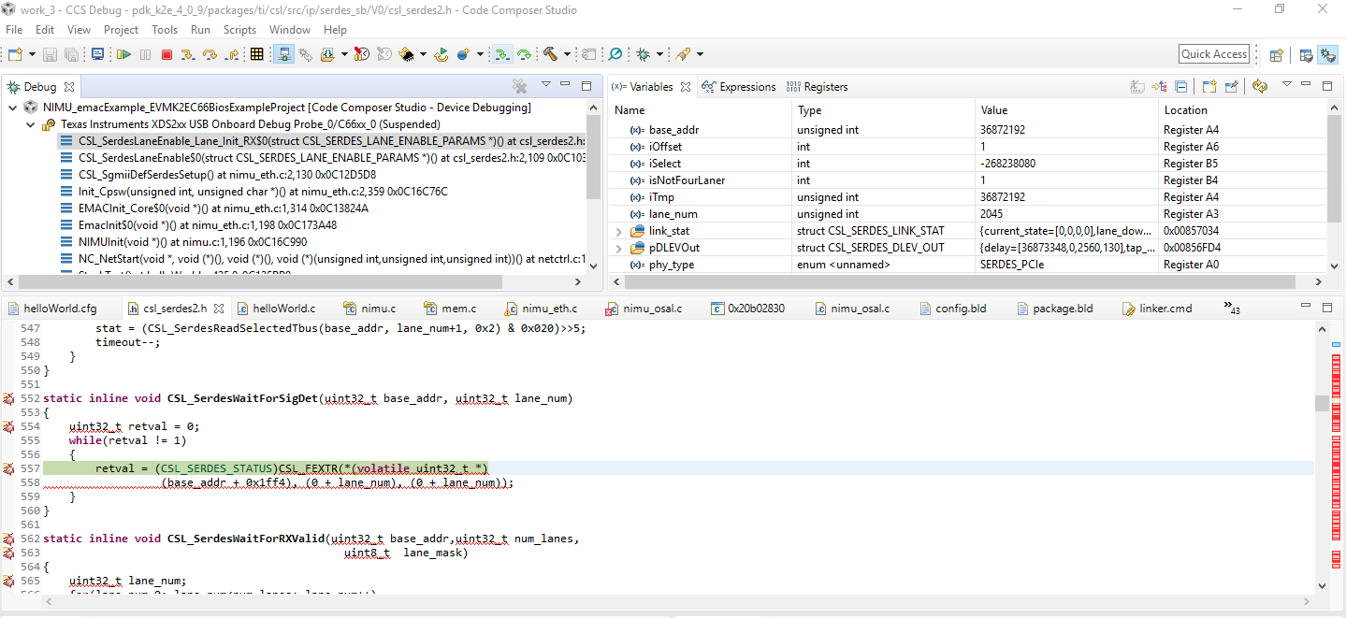The image size is (1346, 618).
Task: Click the Debug bug icon in toolbar
Action: [x=644, y=55]
